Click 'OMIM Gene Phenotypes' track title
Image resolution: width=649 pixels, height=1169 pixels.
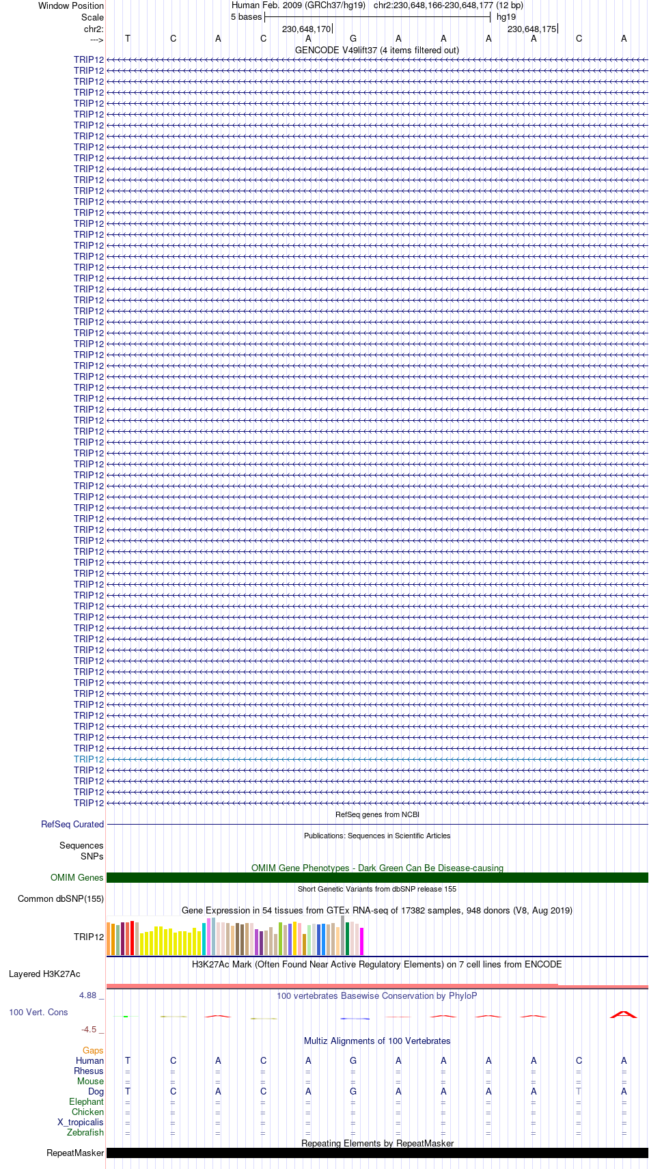point(377,868)
